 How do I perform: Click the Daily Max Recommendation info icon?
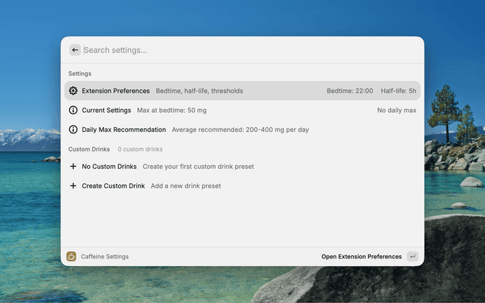point(73,130)
